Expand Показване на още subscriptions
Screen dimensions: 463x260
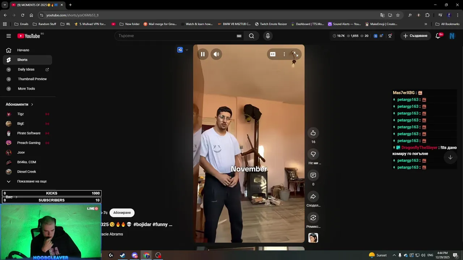tap(27, 181)
